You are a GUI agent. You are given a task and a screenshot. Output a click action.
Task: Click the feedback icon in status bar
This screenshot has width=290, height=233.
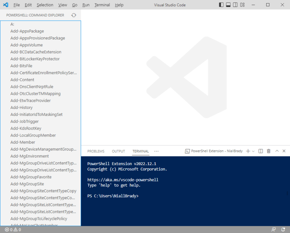pos(274,230)
